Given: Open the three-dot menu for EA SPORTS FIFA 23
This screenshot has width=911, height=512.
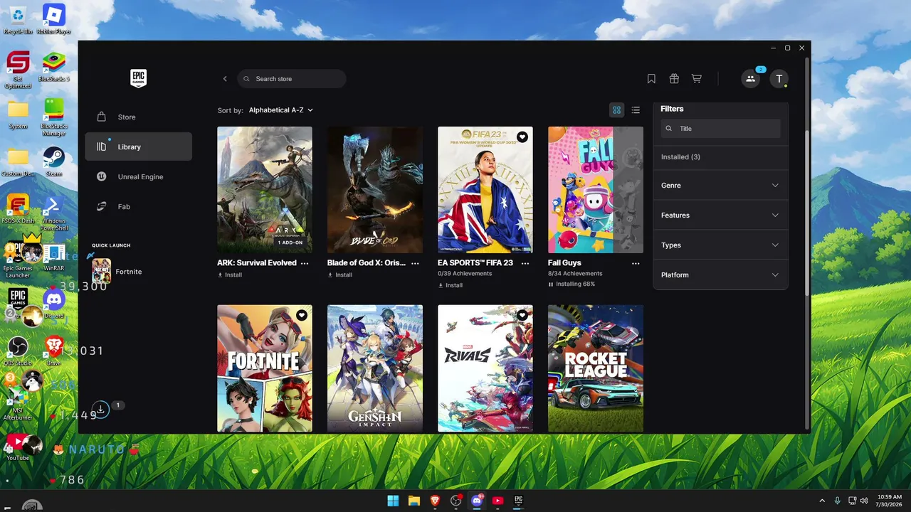Looking at the screenshot, I should click(525, 263).
